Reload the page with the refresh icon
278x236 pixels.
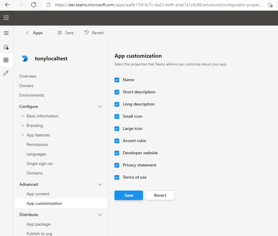[34, 5]
